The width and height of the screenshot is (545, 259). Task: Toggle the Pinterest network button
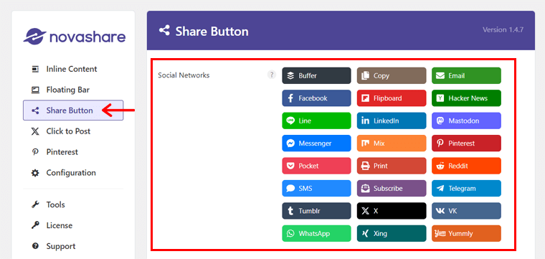point(466,143)
